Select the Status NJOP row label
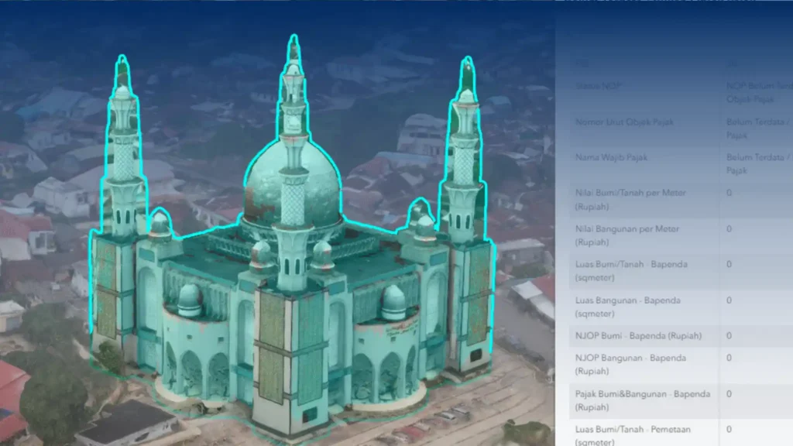 pyautogui.click(x=600, y=86)
